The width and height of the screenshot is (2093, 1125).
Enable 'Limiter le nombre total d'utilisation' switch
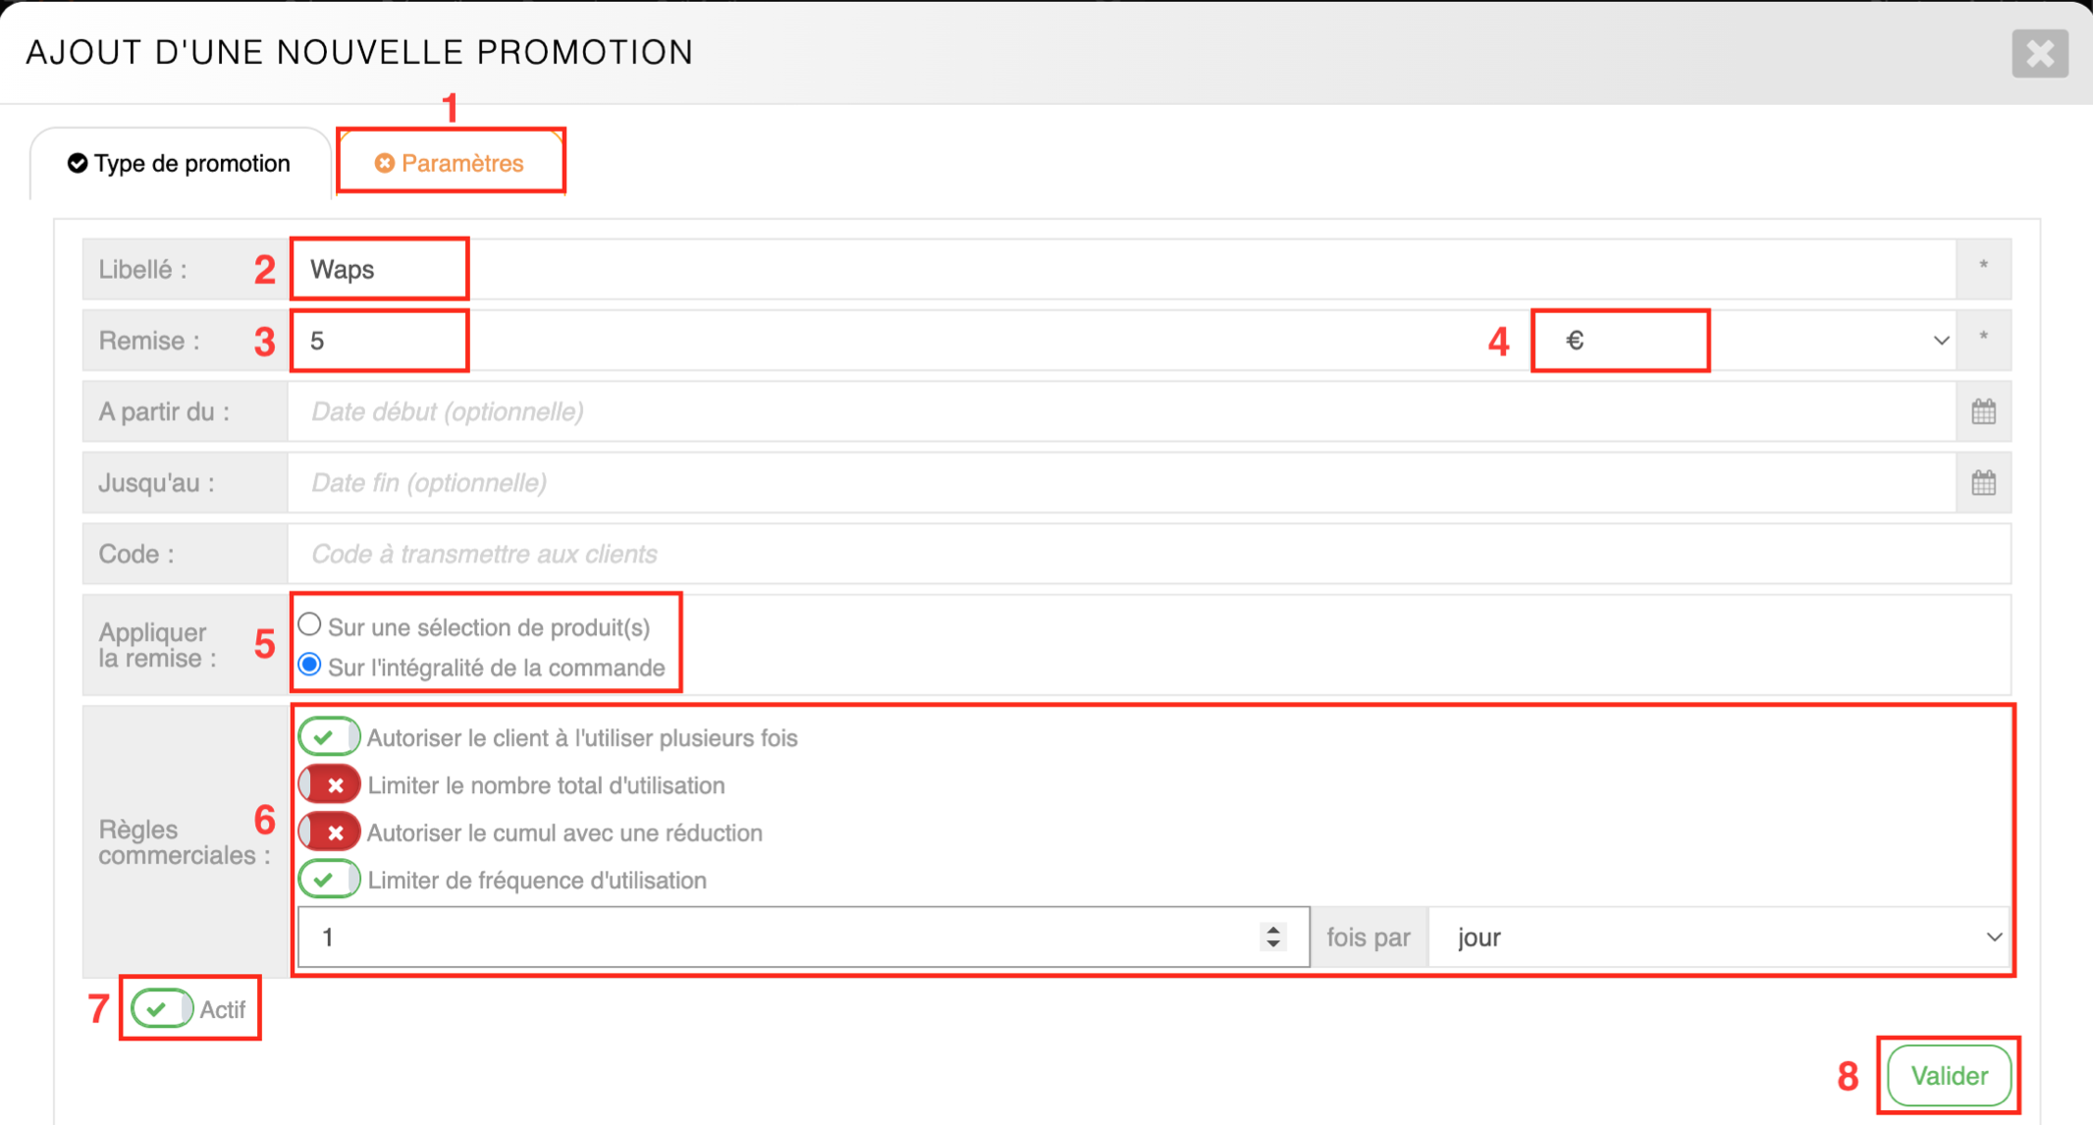click(329, 785)
